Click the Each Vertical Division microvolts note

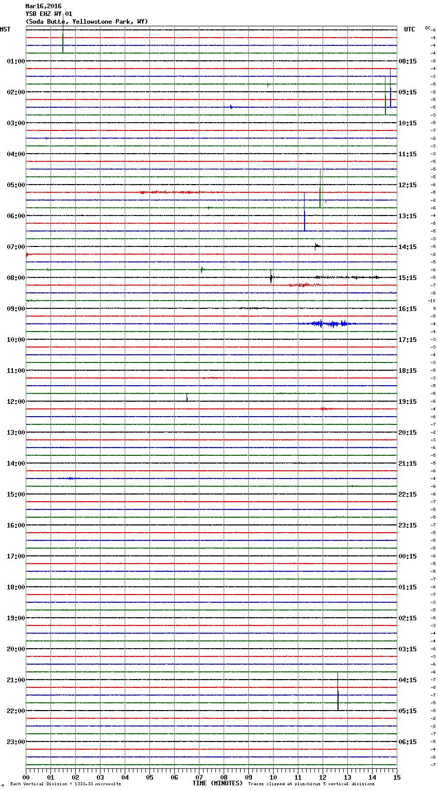[65, 784]
